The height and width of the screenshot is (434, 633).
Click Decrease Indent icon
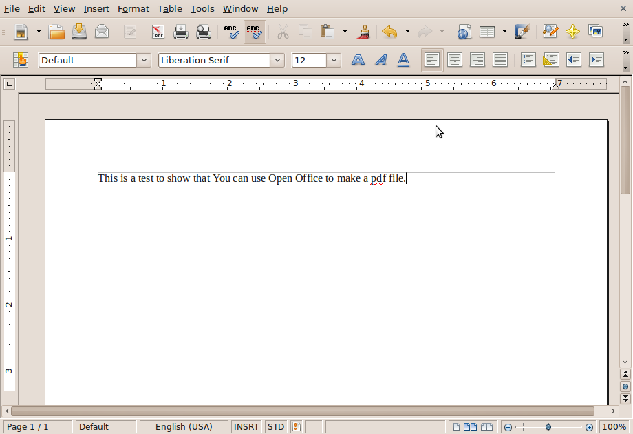pyautogui.click(x=574, y=60)
